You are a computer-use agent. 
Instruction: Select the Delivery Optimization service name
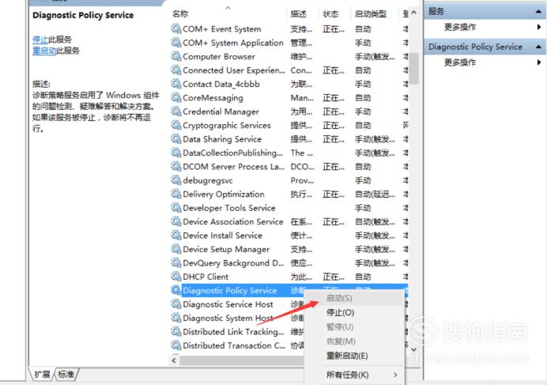tap(224, 194)
